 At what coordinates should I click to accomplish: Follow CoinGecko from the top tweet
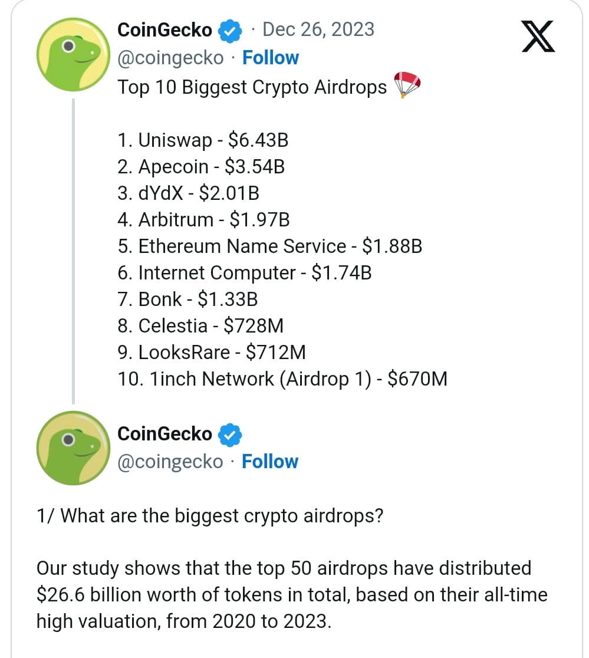pyautogui.click(x=271, y=57)
